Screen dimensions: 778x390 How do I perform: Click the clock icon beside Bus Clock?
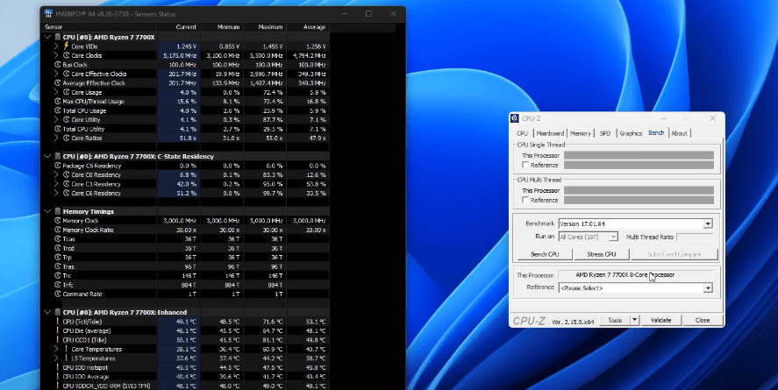(x=58, y=65)
